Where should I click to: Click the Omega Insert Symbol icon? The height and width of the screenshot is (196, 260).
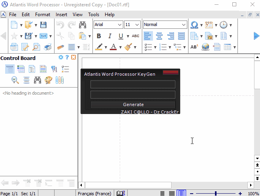click(194, 25)
